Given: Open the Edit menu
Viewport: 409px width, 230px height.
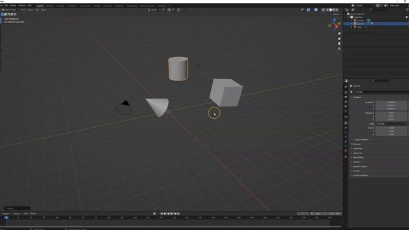Looking at the screenshot, I should point(6,6).
